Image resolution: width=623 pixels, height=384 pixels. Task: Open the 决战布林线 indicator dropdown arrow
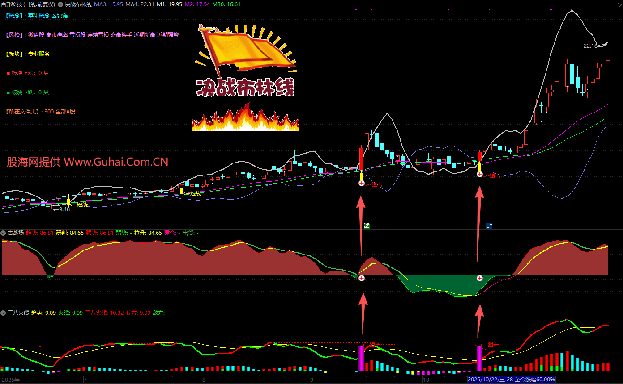click(60, 4)
